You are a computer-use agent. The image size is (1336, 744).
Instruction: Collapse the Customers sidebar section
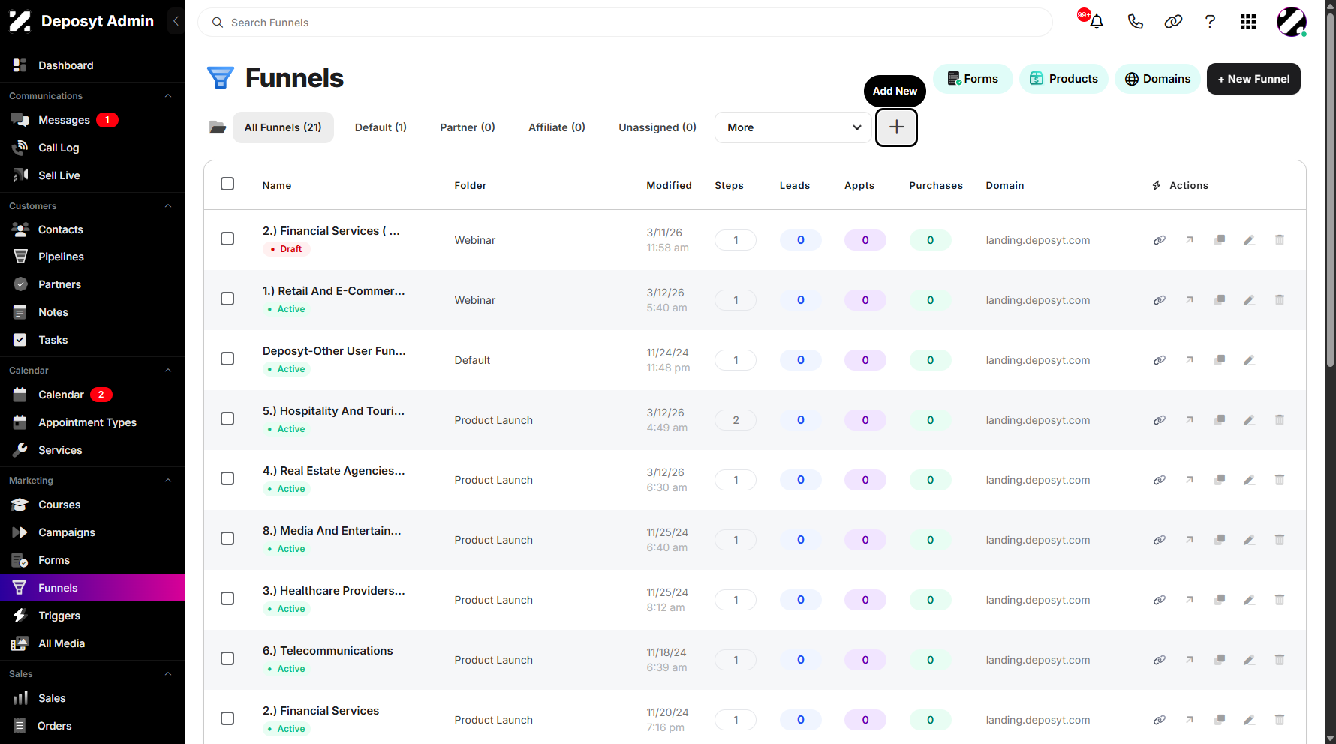click(x=168, y=206)
